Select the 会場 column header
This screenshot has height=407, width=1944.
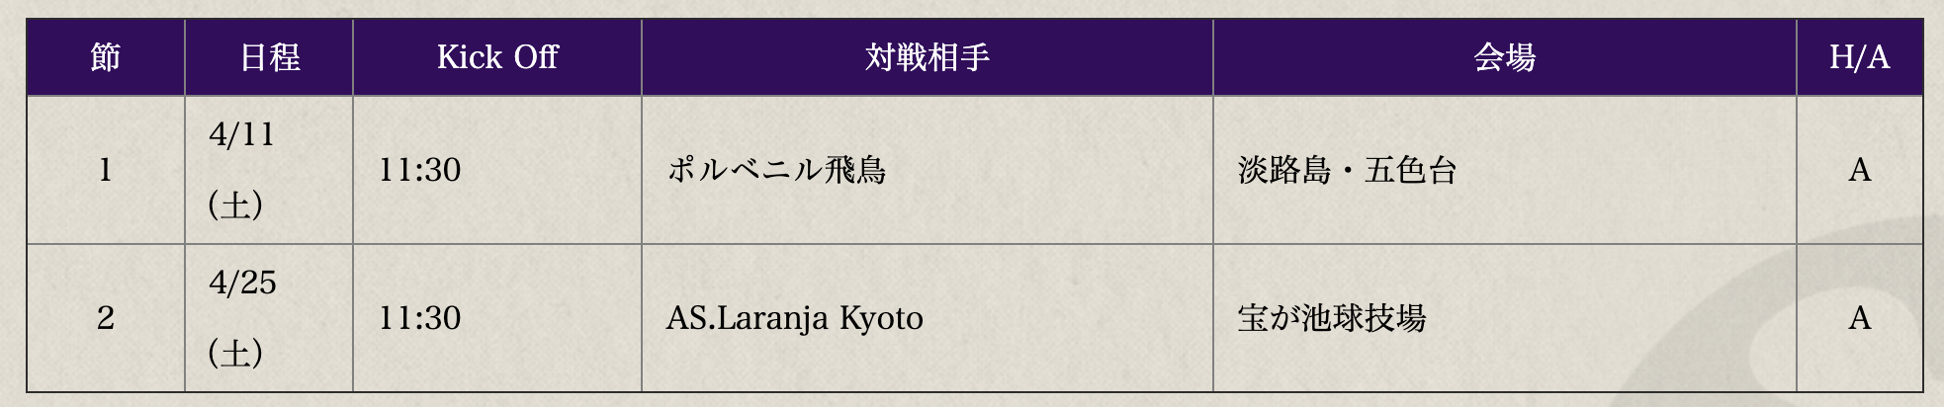pos(1504,57)
